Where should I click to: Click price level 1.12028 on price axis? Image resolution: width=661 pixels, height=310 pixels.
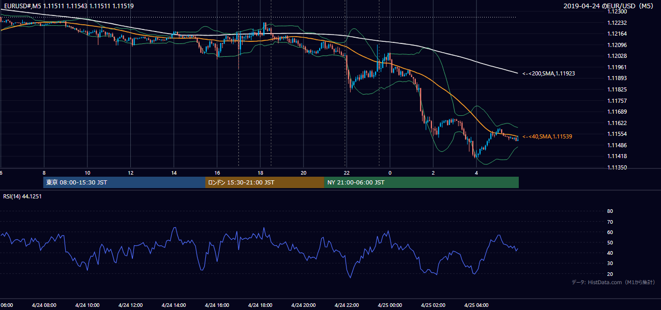(617, 56)
